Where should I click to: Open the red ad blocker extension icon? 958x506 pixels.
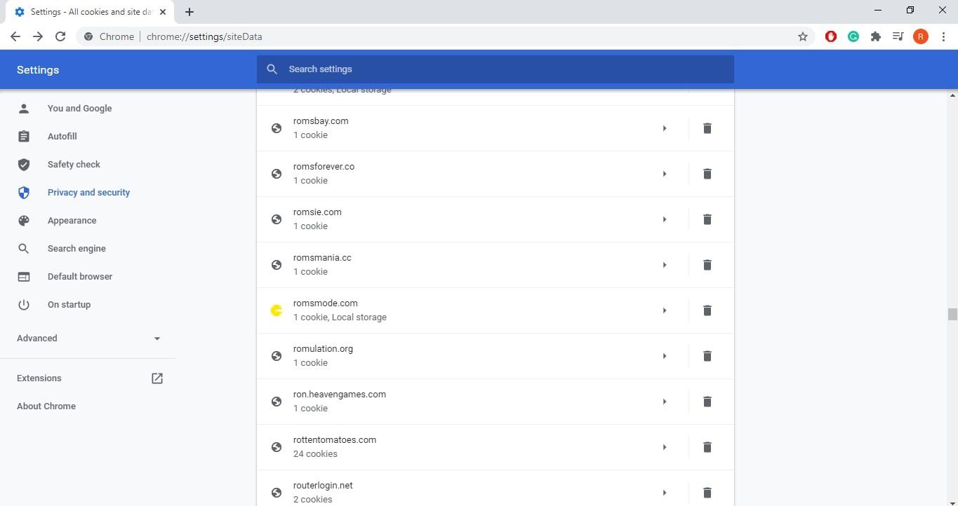(831, 36)
